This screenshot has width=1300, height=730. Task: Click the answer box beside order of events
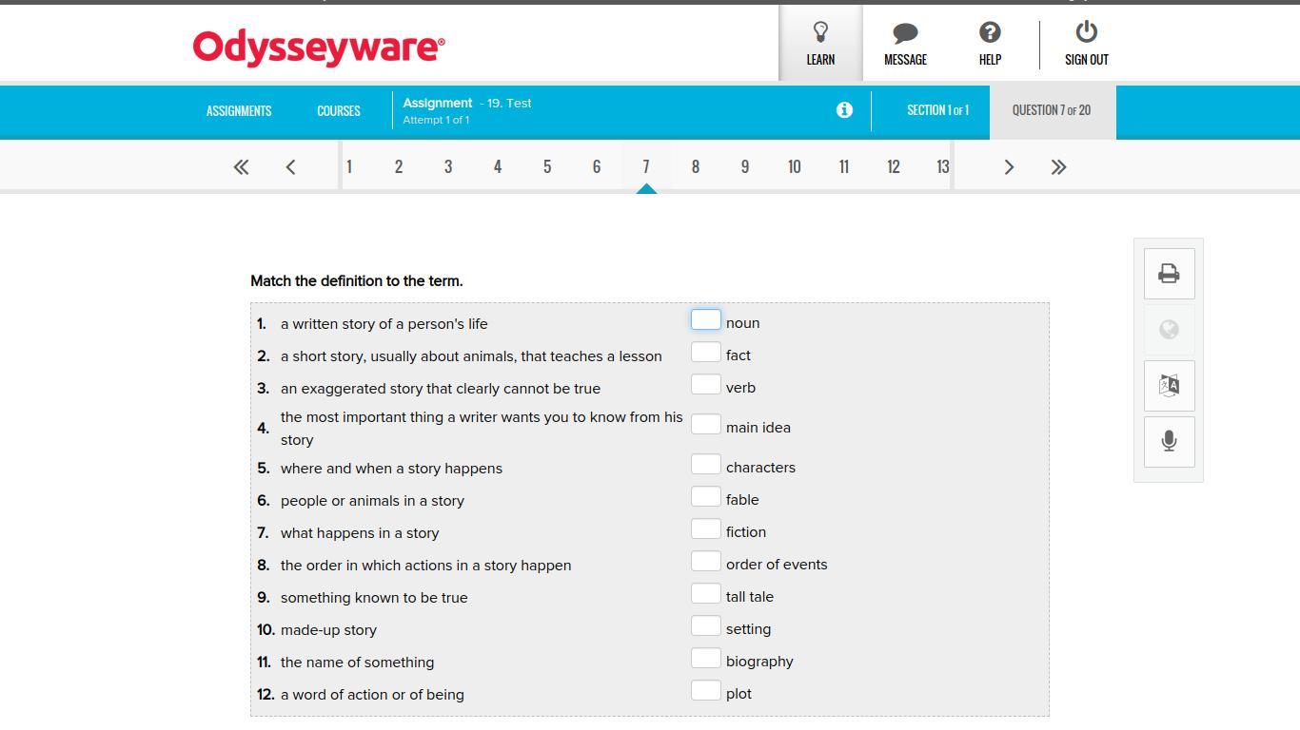click(x=705, y=562)
